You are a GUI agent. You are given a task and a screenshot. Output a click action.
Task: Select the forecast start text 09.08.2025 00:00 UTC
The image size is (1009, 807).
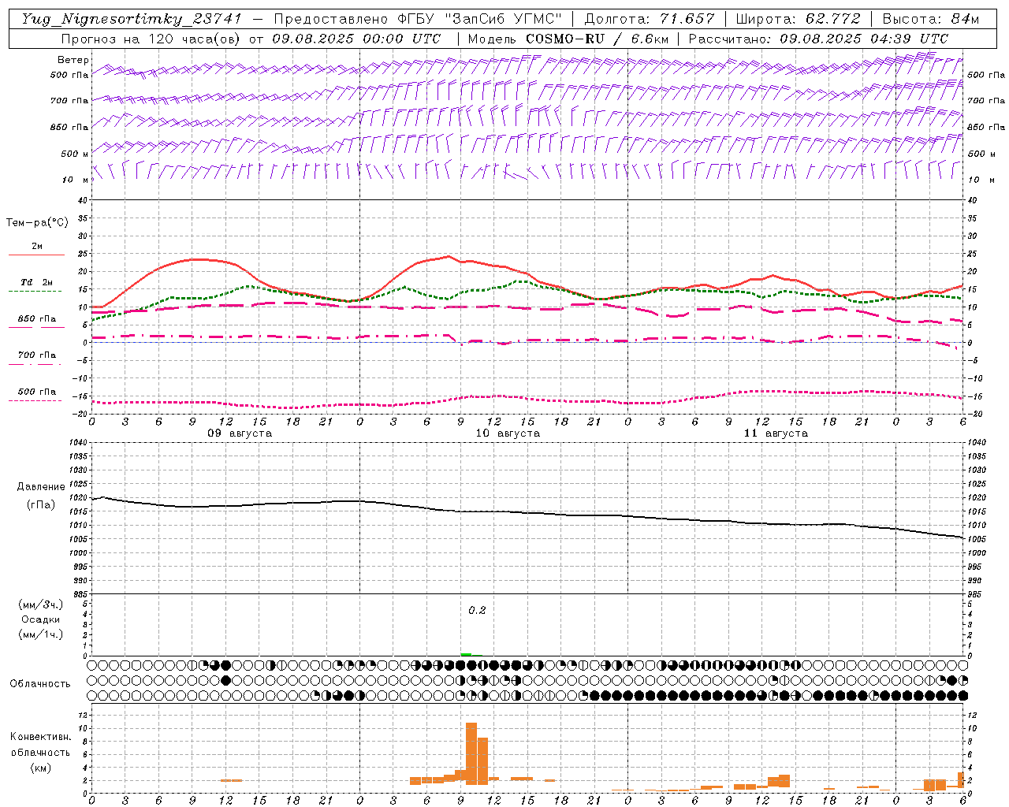point(356,39)
